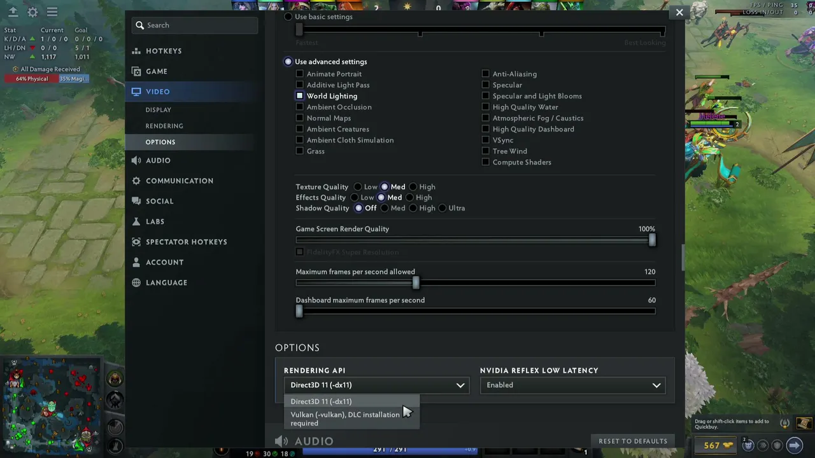
Task: Click the Video monitor icon in sidebar
Action: click(x=136, y=92)
